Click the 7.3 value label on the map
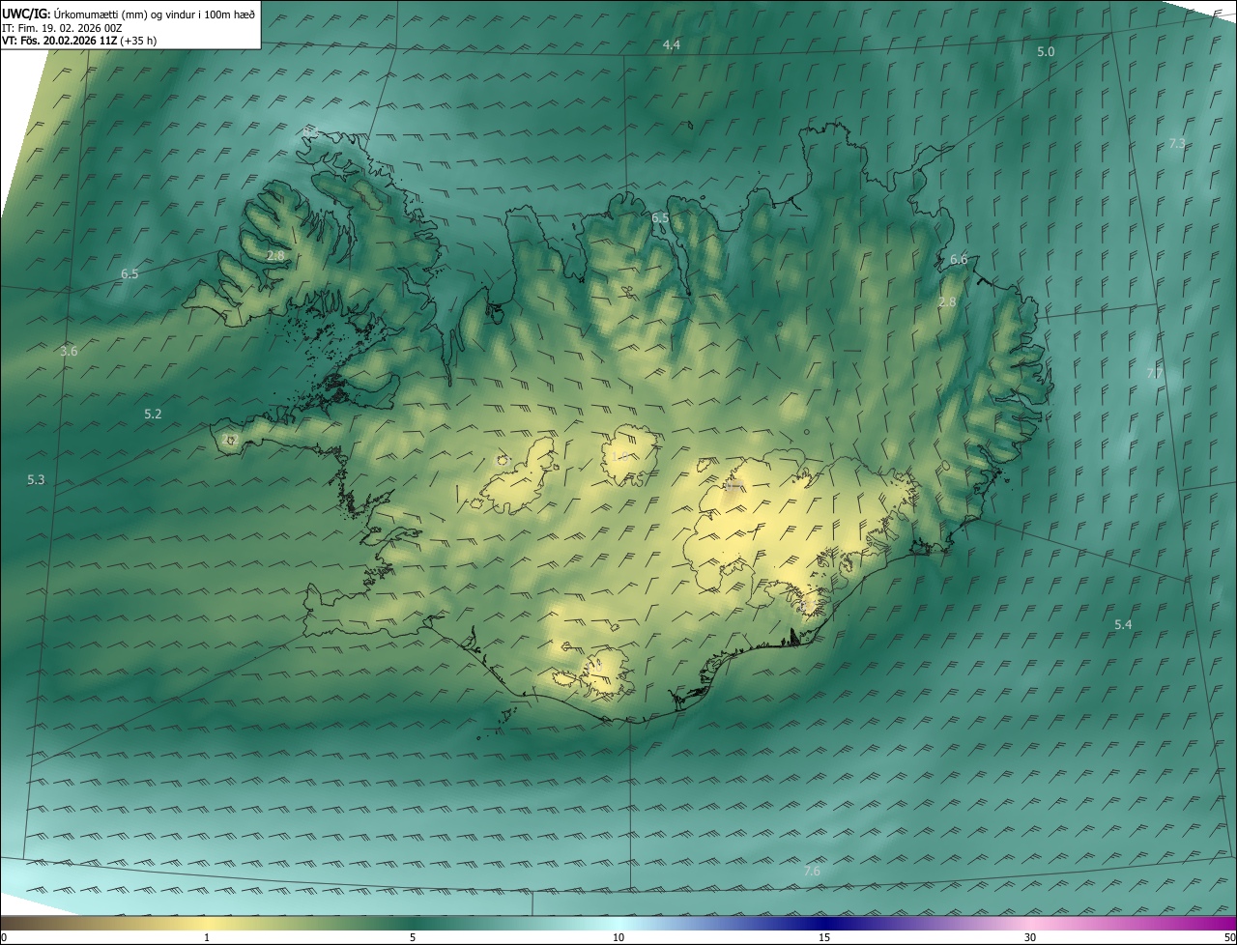 (1177, 143)
